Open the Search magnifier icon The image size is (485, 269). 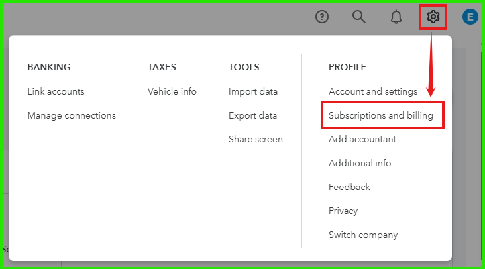click(x=359, y=17)
